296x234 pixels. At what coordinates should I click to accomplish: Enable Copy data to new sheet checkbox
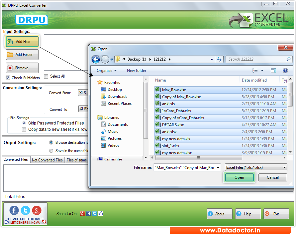[24, 129]
